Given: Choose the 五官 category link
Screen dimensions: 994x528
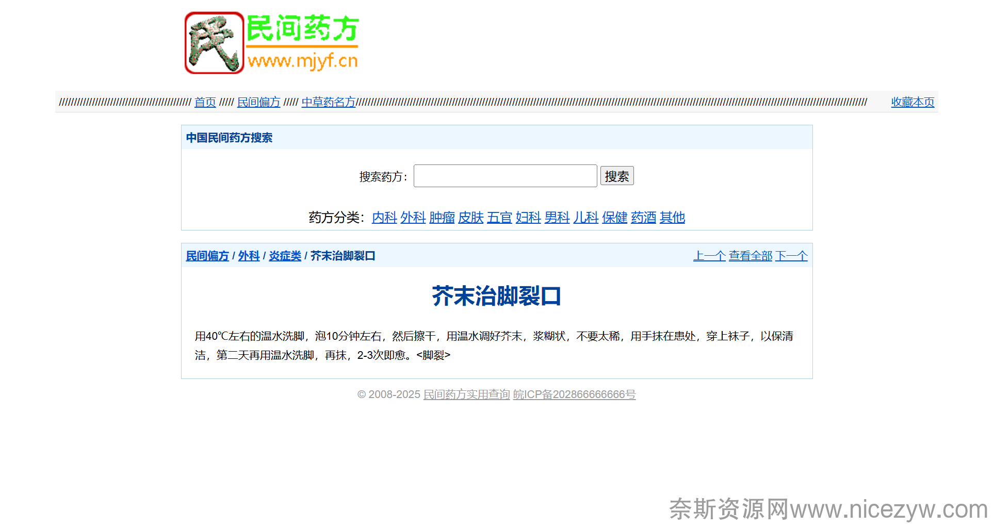Looking at the screenshot, I should pyautogui.click(x=499, y=218).
